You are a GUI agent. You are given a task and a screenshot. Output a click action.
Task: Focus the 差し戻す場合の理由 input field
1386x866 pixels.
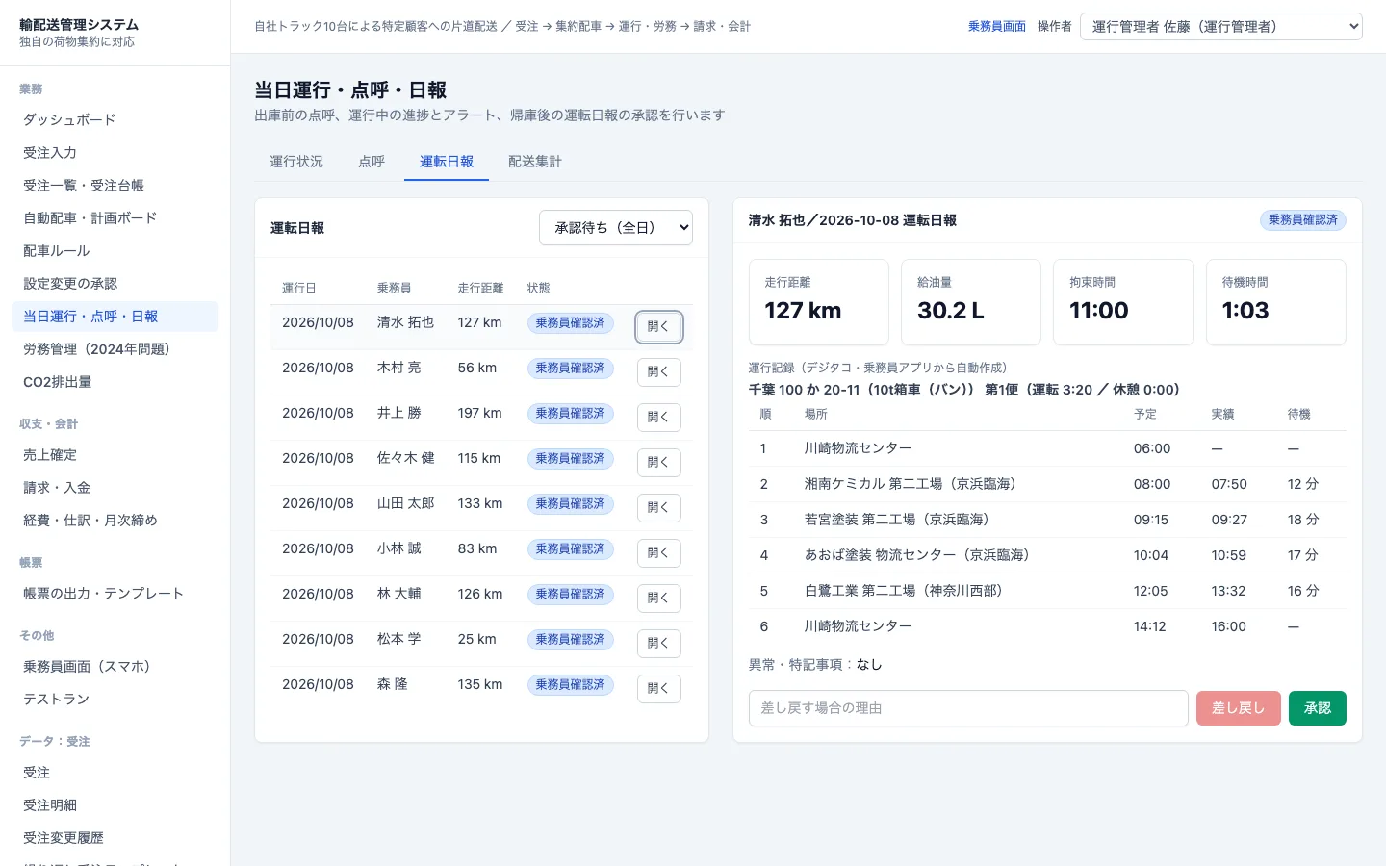coord(968,708)
